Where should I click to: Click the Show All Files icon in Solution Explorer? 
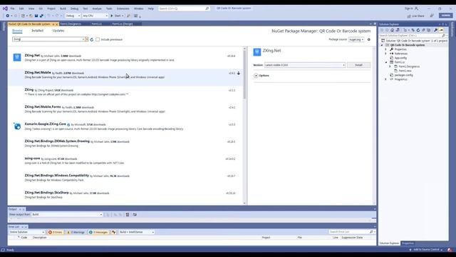pos(429,30)
